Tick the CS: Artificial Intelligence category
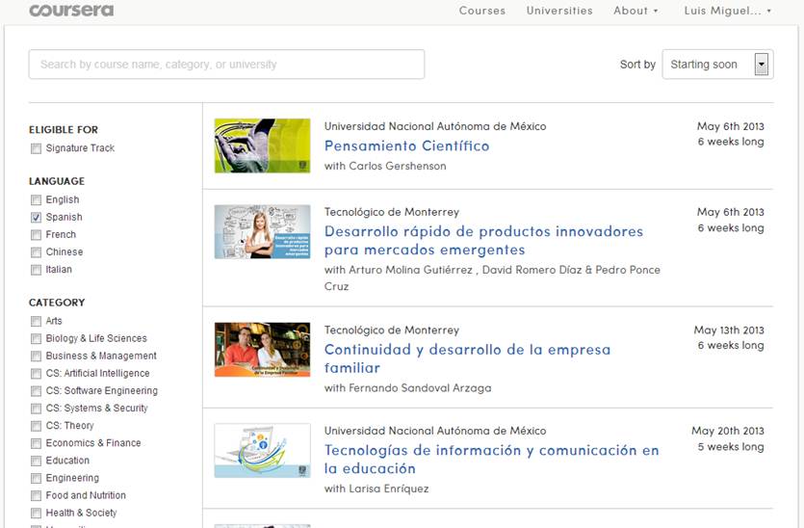The height and width of the screenshot is (528, 804). pos(37,374)
